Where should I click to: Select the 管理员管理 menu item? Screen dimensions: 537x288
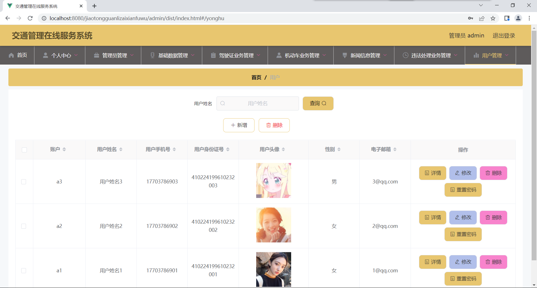tap(114, 55)
